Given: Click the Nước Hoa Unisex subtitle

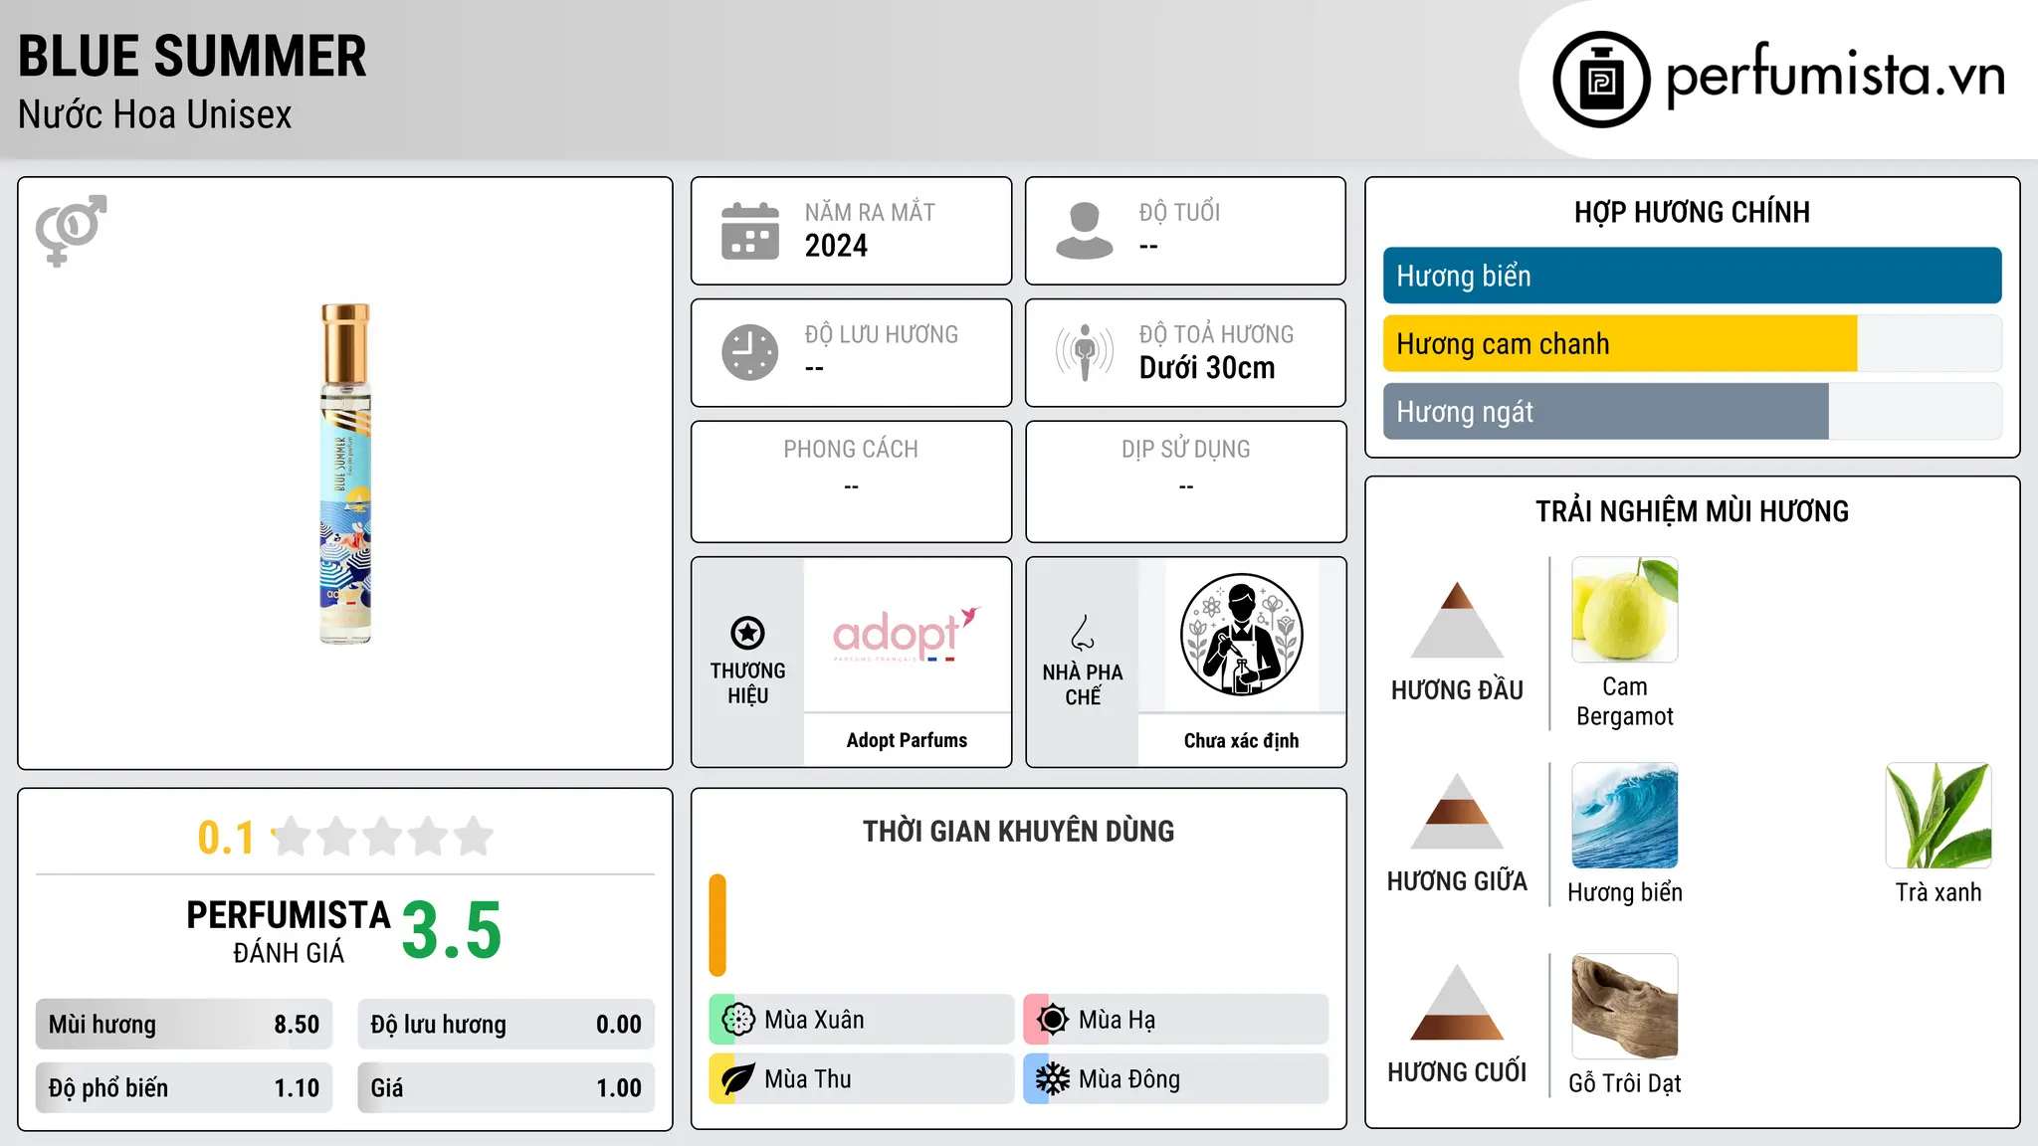Looking at the screenshot, I should pyautogui.click(x=155, y=115).
